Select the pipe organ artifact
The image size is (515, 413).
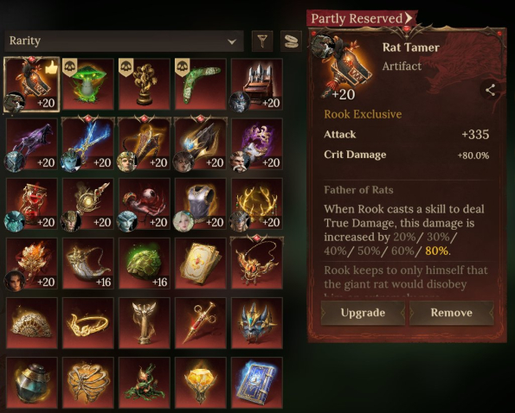pyautogui.click(x=257, y=84)
